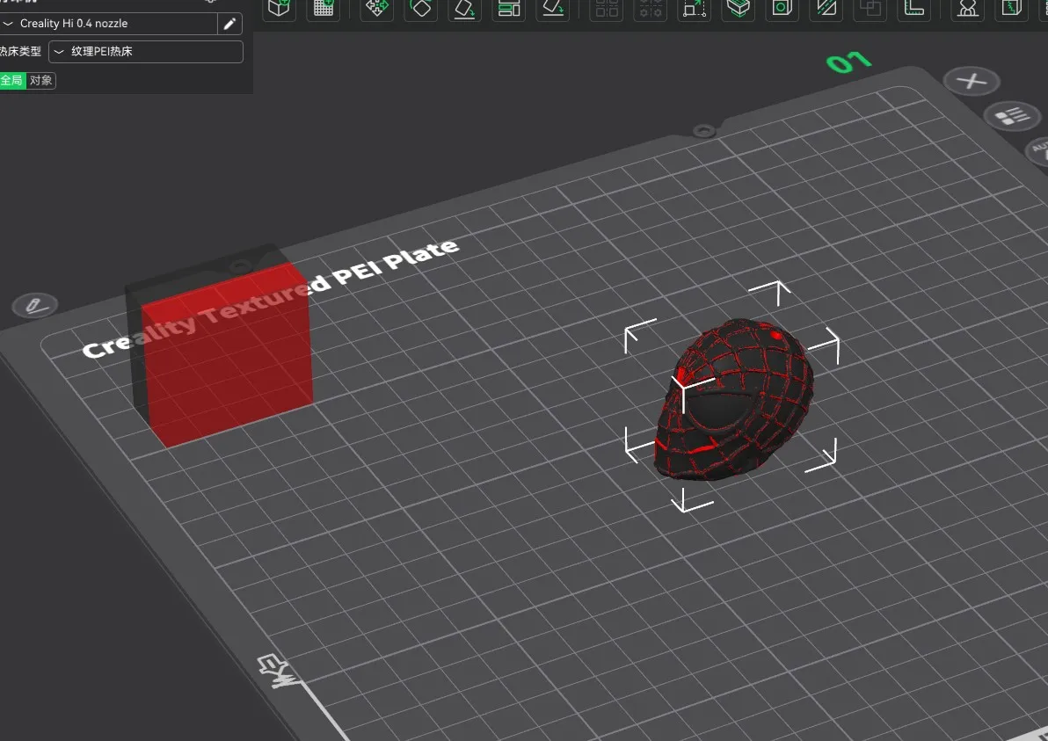Select the Measure ruler tool

[914, 8]
